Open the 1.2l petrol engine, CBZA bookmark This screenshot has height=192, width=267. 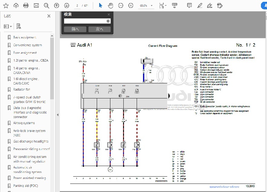(x=31, y=60)
